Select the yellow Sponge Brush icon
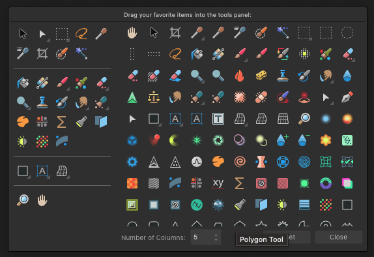 click(x=261, y=76)
